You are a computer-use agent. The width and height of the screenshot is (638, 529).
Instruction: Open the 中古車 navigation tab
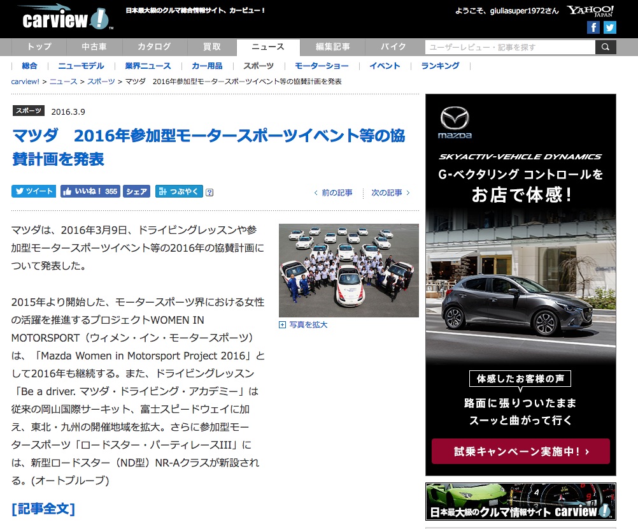[x=94, y=47]
